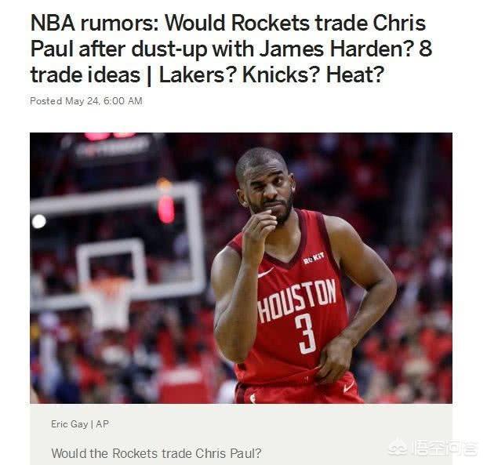The image size is (487, 465).
Task: Click the 'Heat?' word in headline
Action: (355, 74)
